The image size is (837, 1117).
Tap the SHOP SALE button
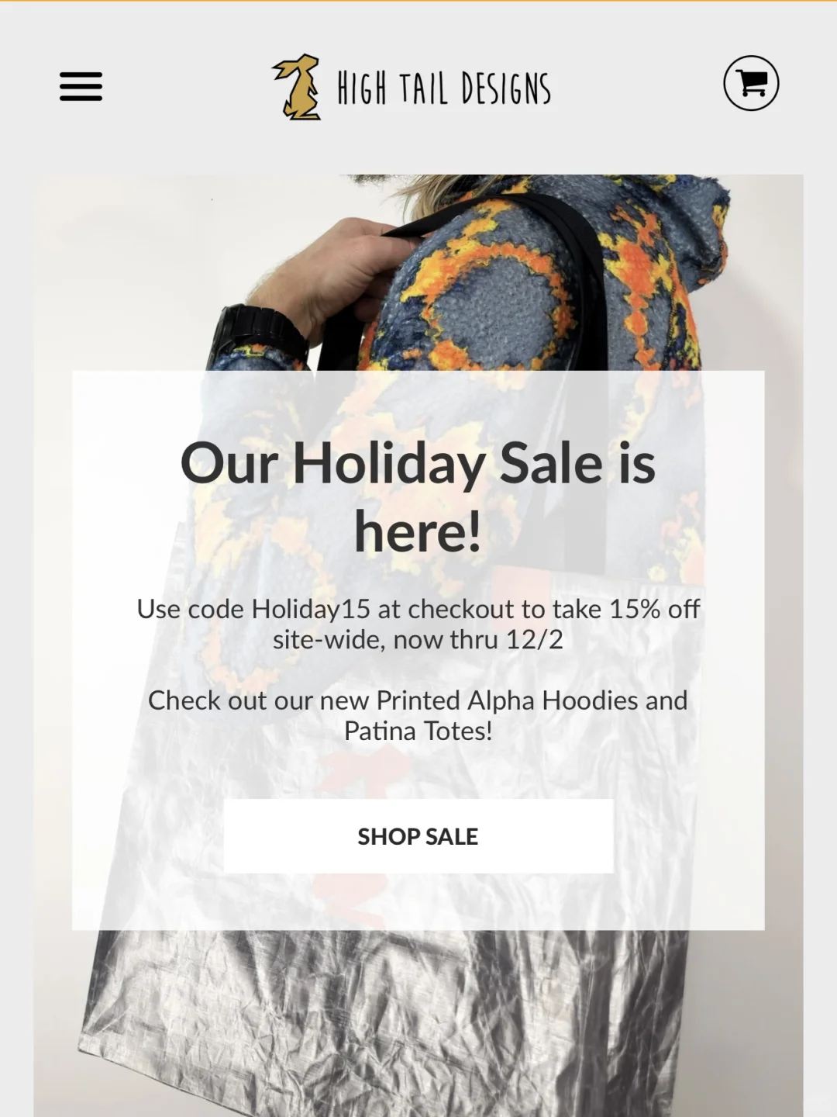418,836
